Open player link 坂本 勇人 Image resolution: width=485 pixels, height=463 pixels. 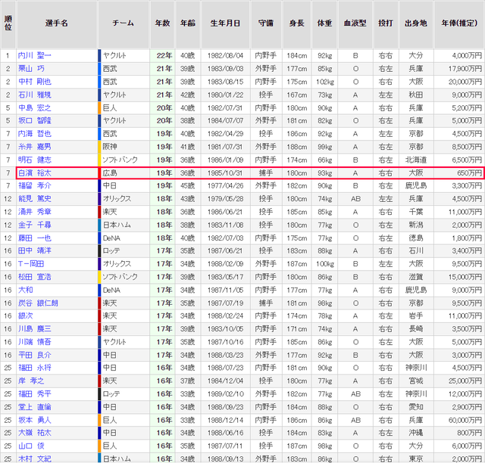35,420
